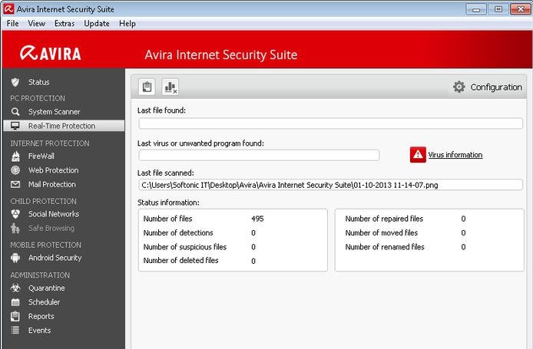Click the Number of files value 495
Viewport: 533px width, 349px height.
click(257, 219)
